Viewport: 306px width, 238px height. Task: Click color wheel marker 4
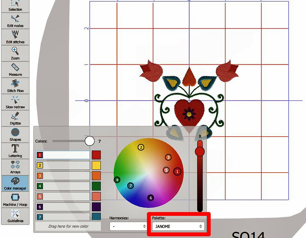pos(117,180)
